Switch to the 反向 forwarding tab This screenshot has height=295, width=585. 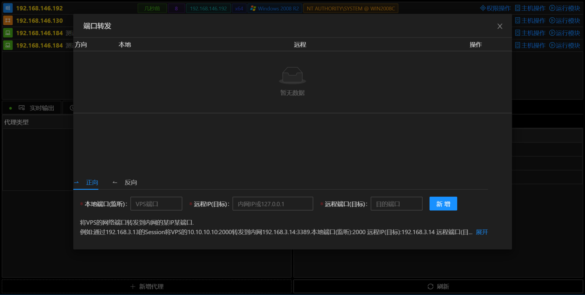click(x=130, y=182)
